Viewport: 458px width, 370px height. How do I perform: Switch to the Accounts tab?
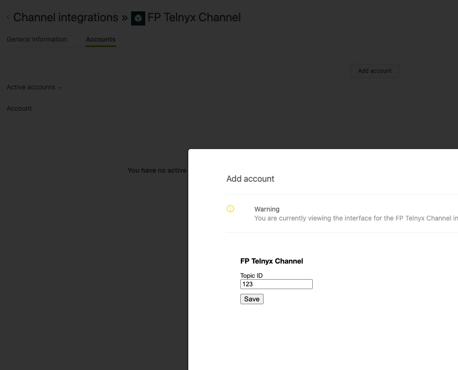101,39
